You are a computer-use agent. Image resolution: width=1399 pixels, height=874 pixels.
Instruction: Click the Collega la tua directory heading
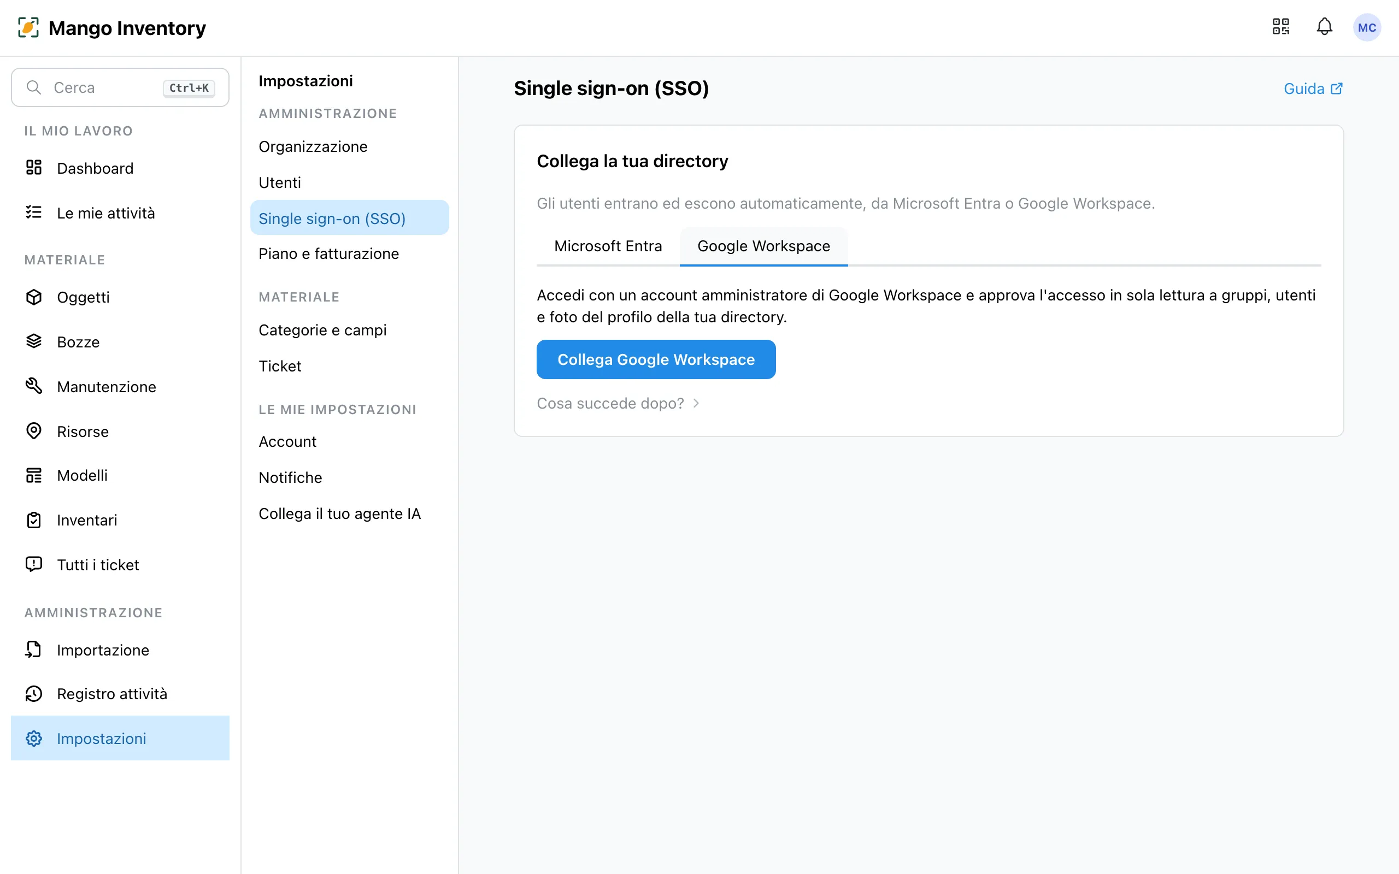coord(632,161)
